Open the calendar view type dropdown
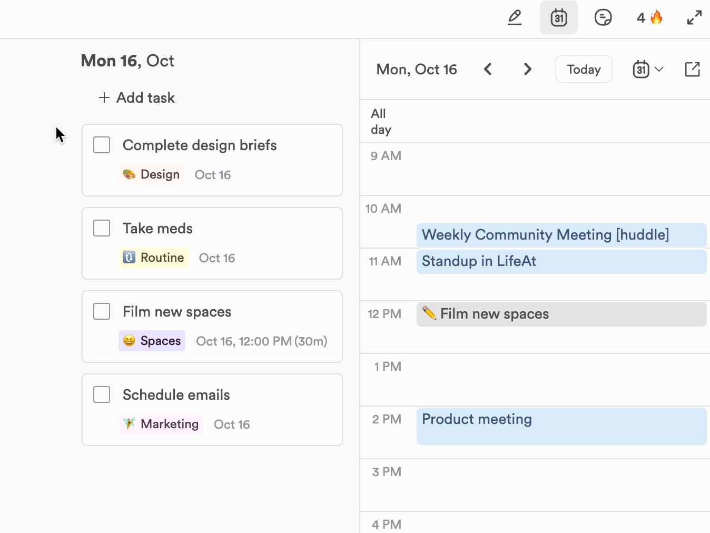Image resolution: width=710 pixels, height=533 pixels. [648, 70]
